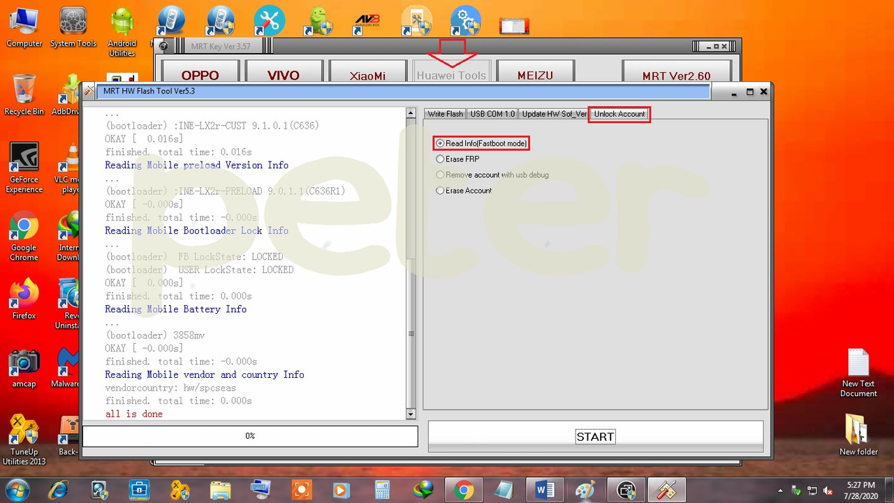The image size is (894, 503).
Task: Open the wrench and screwdriver desktop shortcut
Action: pos(269,21)
